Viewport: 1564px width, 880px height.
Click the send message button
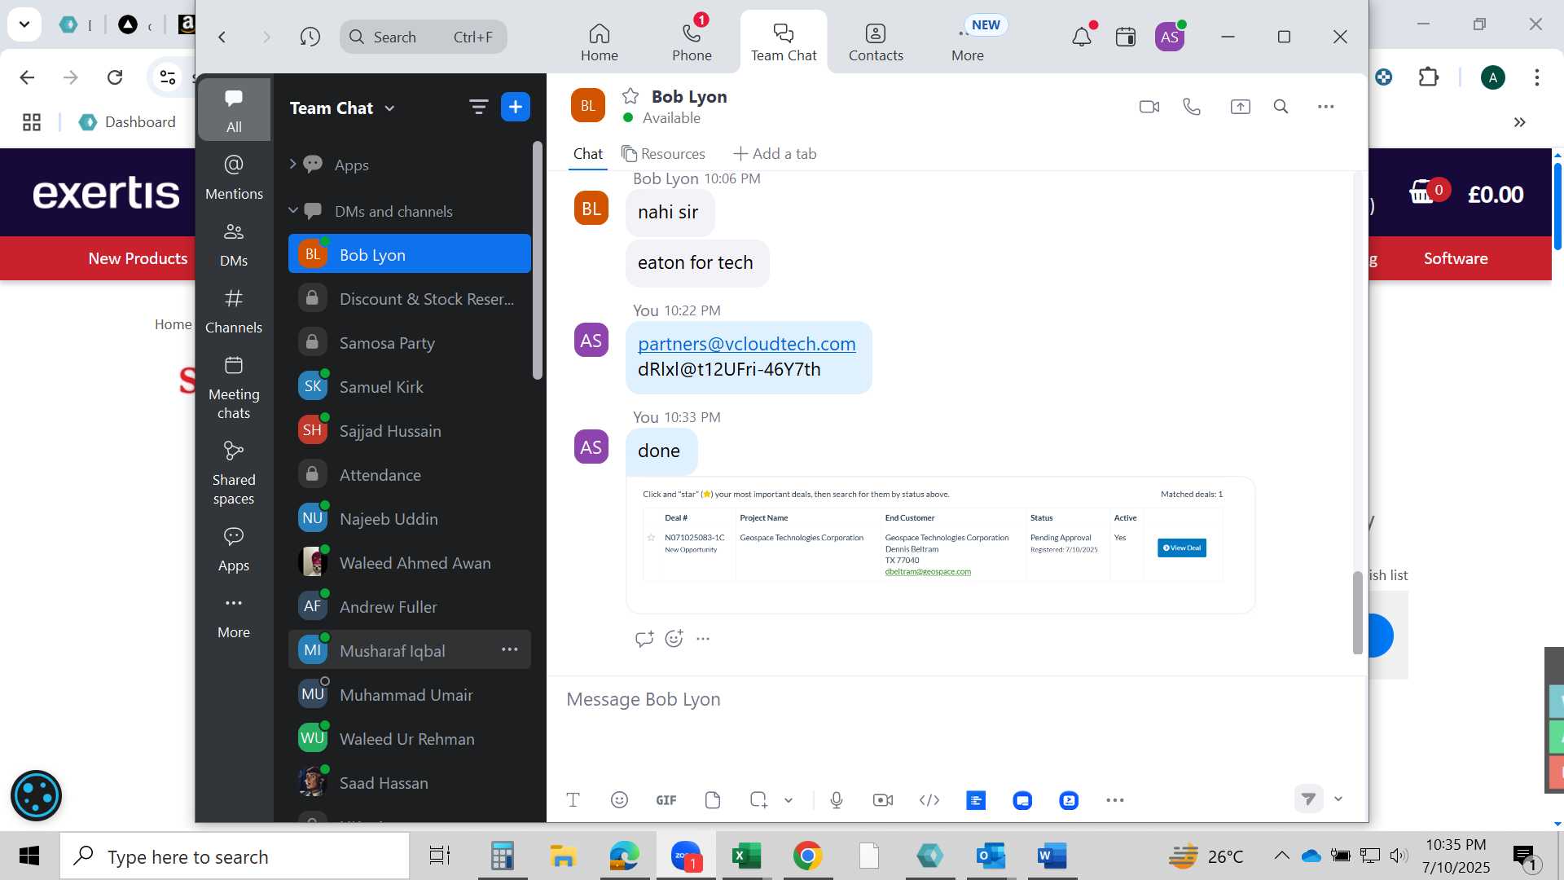[x=1308, y=799]
